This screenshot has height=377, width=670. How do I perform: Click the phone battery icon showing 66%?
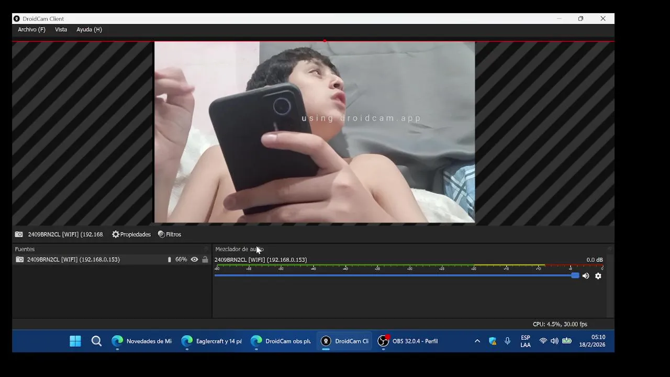[x=169, y=260]
